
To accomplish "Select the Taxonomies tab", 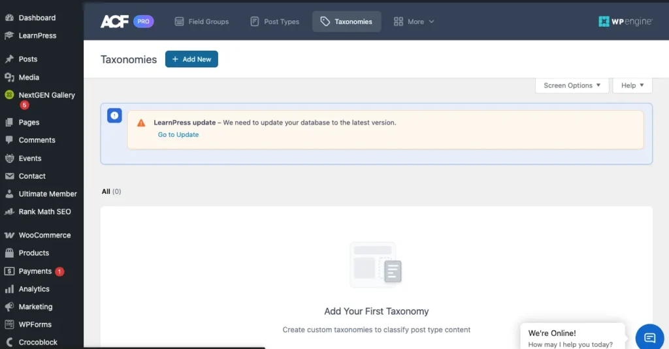I will pyautogui.click(x=346, y=22).
